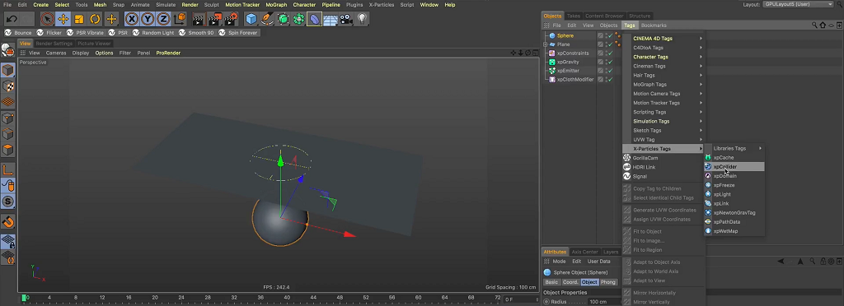This screenshot has width=844, height=306.
Task: Click the Random Light preset button
Action: coord(153,33)
